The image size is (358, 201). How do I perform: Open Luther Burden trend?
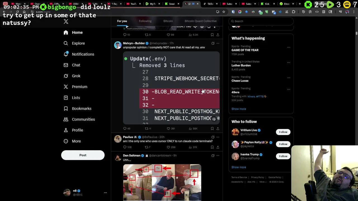pos(241,65)
